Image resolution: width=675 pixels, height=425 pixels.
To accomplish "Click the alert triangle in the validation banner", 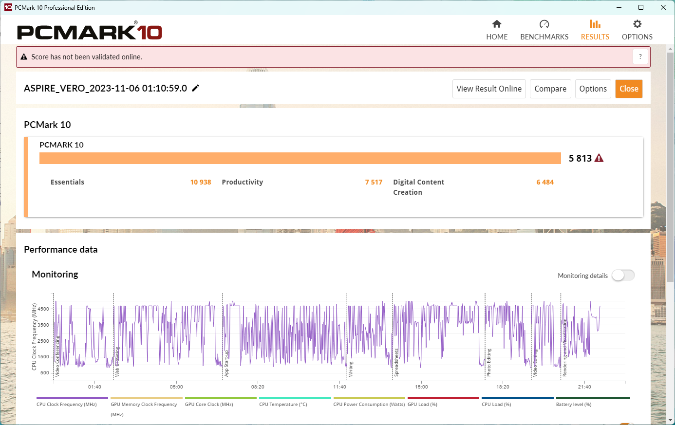I will click(24, 57).
